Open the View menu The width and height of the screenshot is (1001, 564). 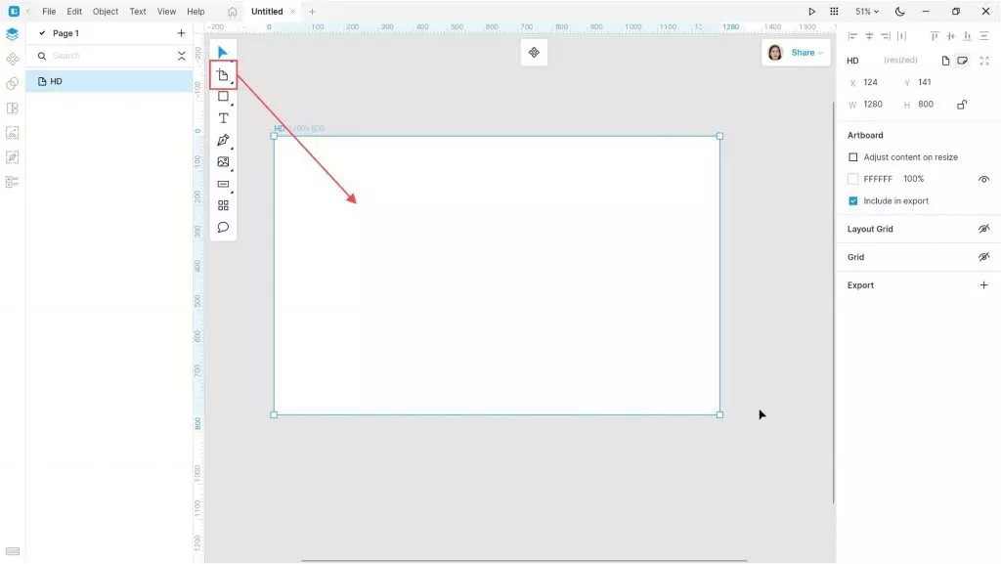pyautogui.click(x=166, y=12)
